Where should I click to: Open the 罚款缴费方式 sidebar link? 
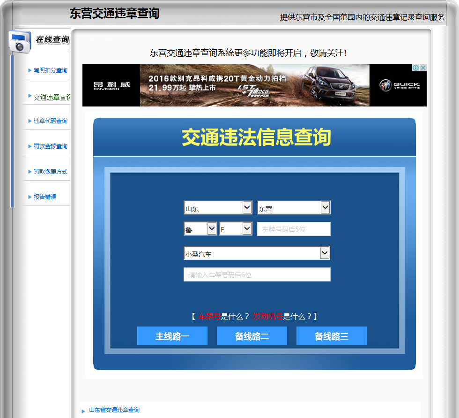point(51,172)
